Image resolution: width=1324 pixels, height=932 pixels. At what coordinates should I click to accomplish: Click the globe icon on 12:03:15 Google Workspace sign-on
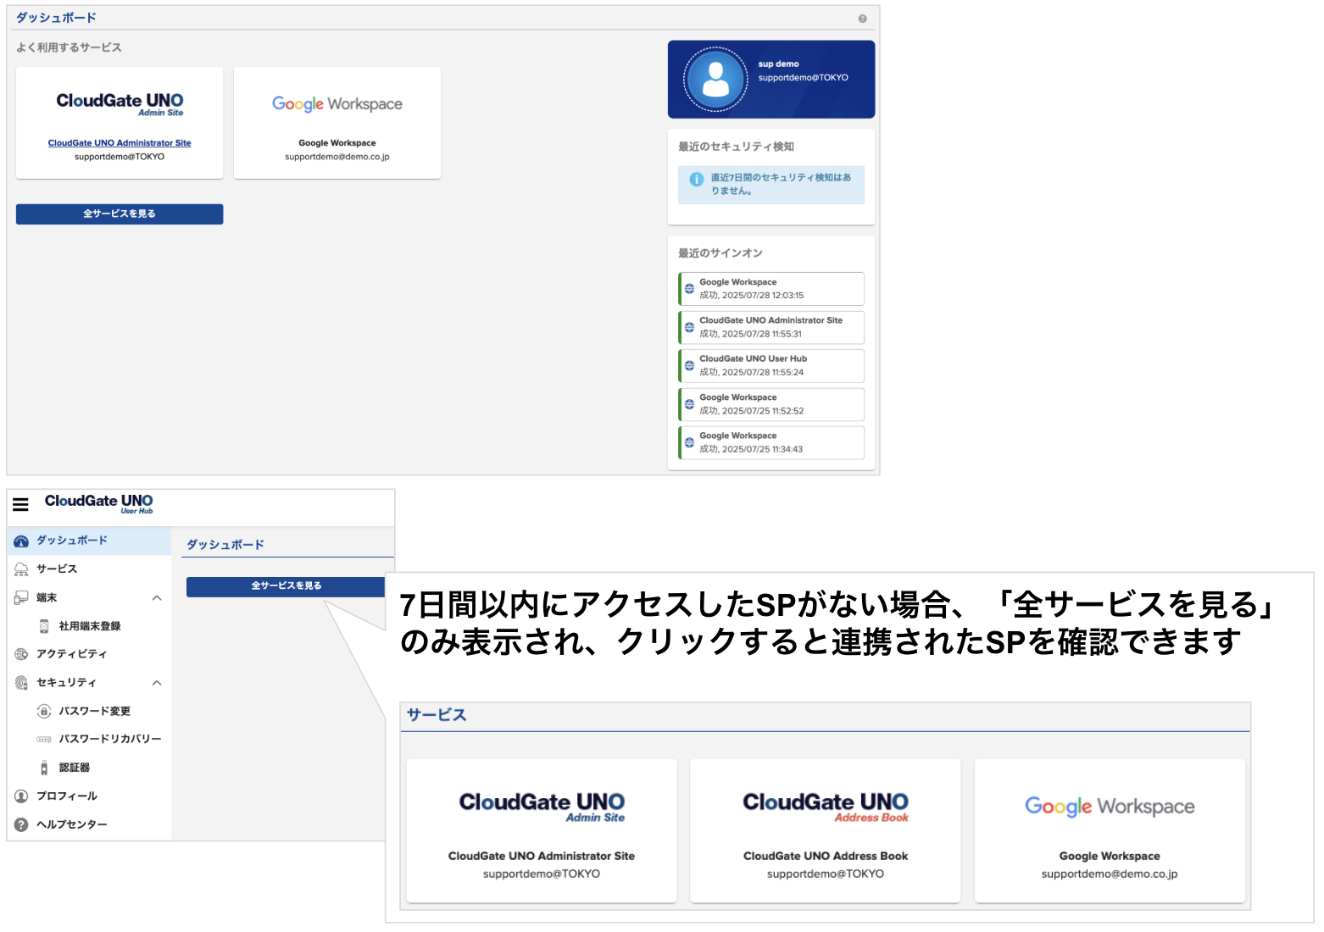click(690, 289)
